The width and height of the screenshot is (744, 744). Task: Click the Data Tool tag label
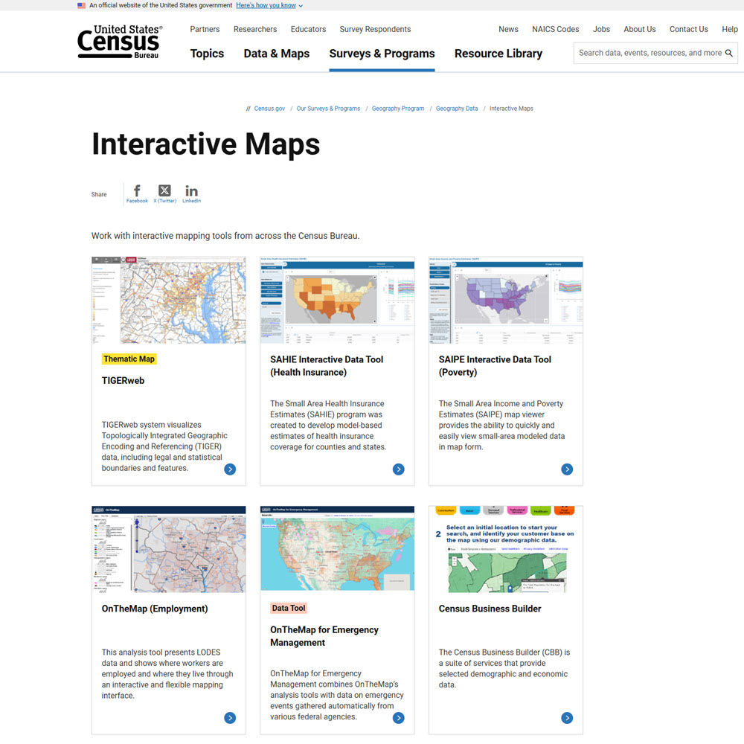click(x=289, y=608)
